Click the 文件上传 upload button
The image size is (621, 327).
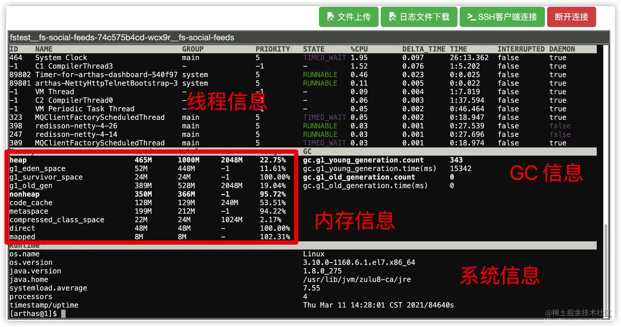[x=349, y=17]
